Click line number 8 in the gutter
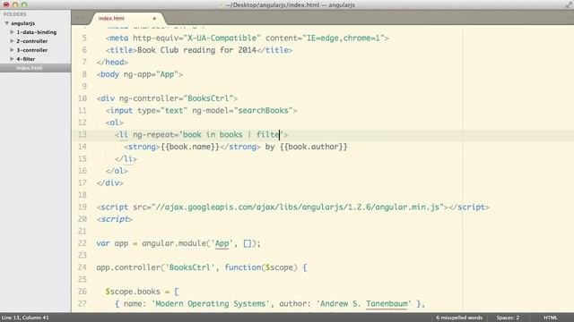Image resolution: width=574 pixels, height=322 pixels. pyautogui.click(x=84, y=74)
